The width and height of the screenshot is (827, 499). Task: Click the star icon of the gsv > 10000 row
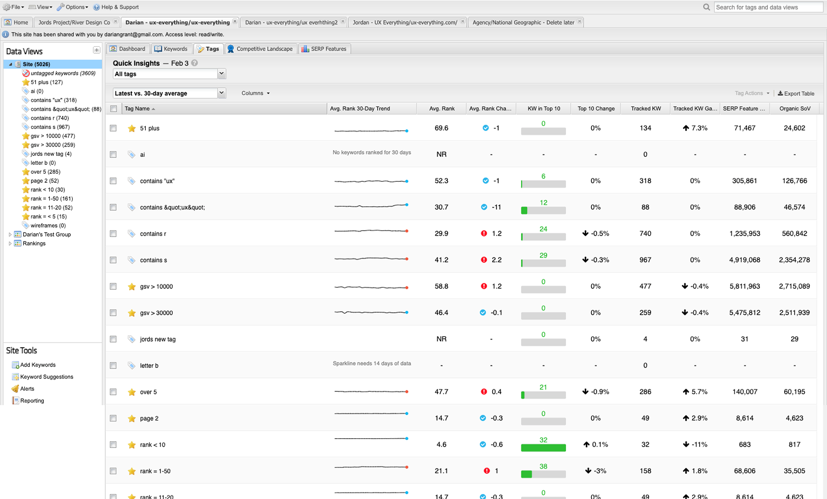(x=132, y=287)
